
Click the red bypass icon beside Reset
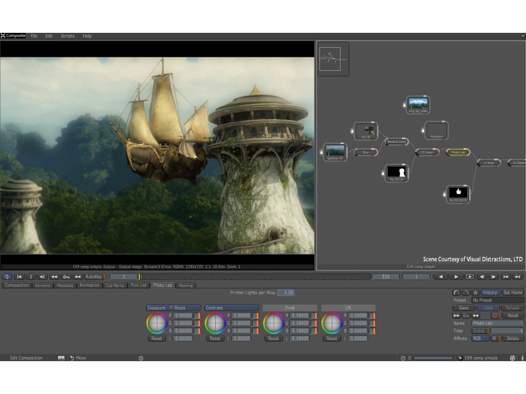coord(496,316)
